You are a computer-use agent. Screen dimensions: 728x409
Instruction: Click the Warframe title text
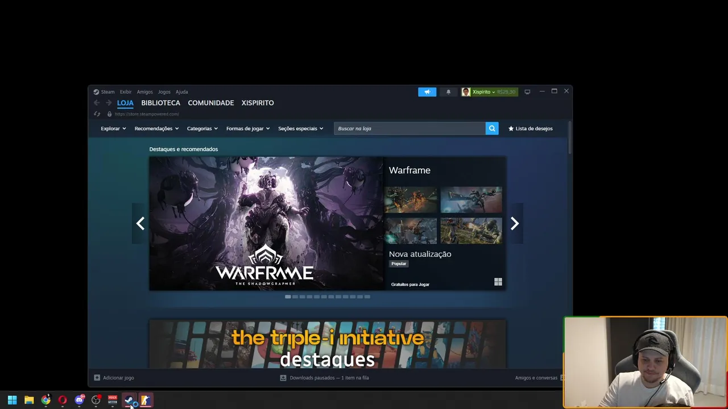coord(409,170)
